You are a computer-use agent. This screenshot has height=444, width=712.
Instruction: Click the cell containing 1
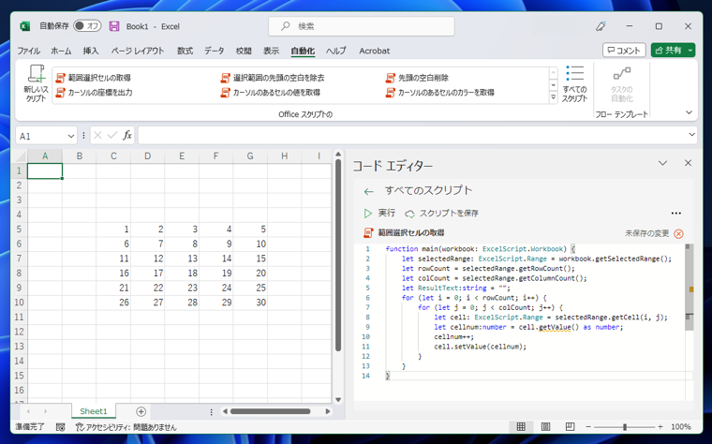coord(113,229)
